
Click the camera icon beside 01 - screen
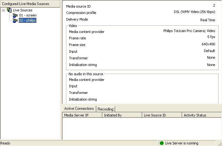pyautogui.click(x=15, y=15)
